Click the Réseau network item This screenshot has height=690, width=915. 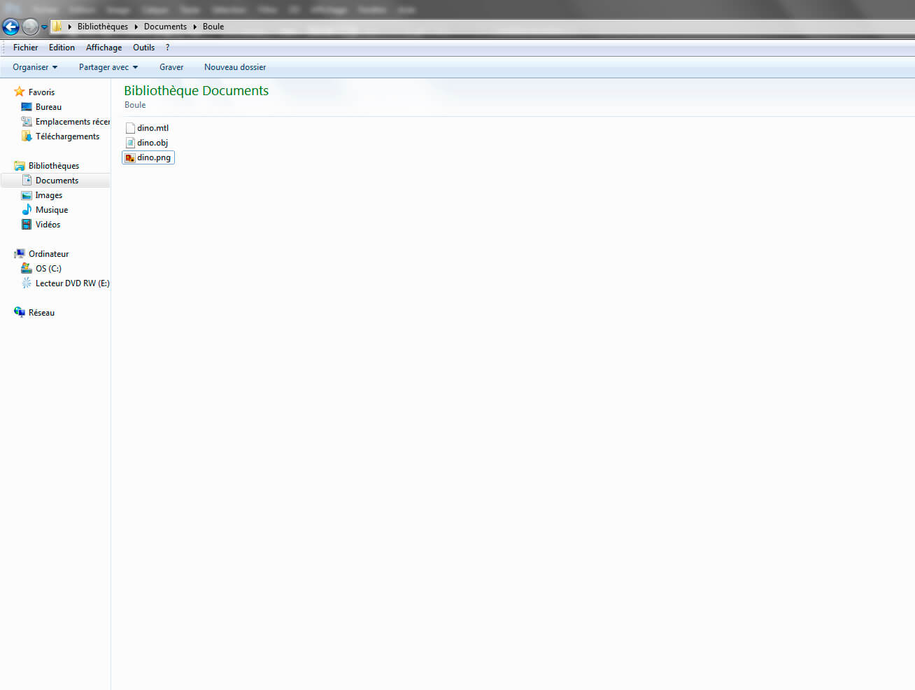click(x=41, y=313)
